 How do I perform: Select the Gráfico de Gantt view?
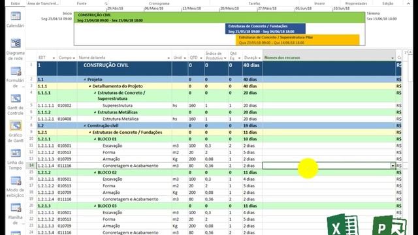point(16,126)
